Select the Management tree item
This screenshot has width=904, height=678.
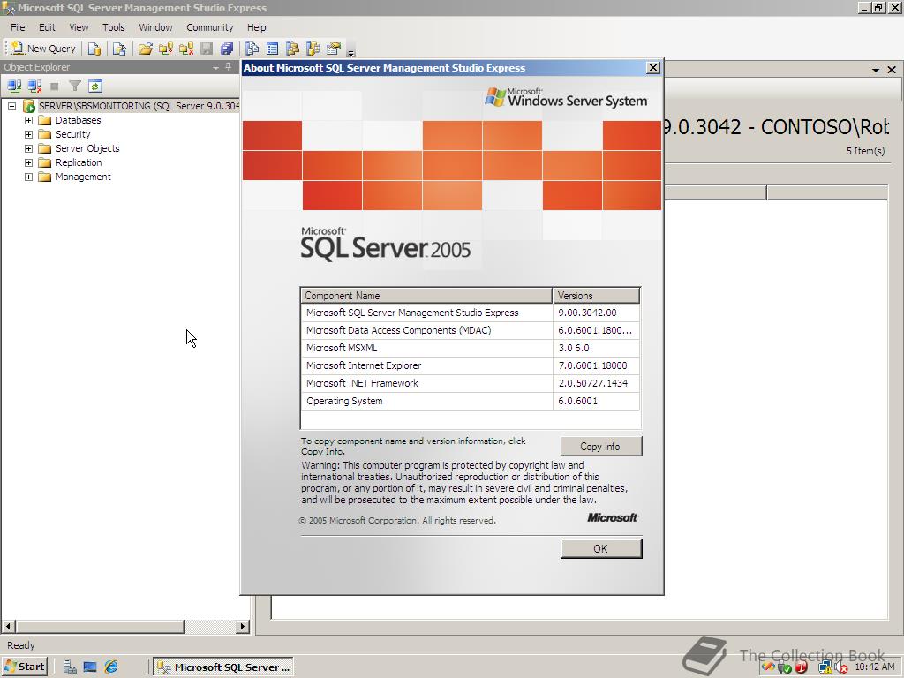point(83,177)
